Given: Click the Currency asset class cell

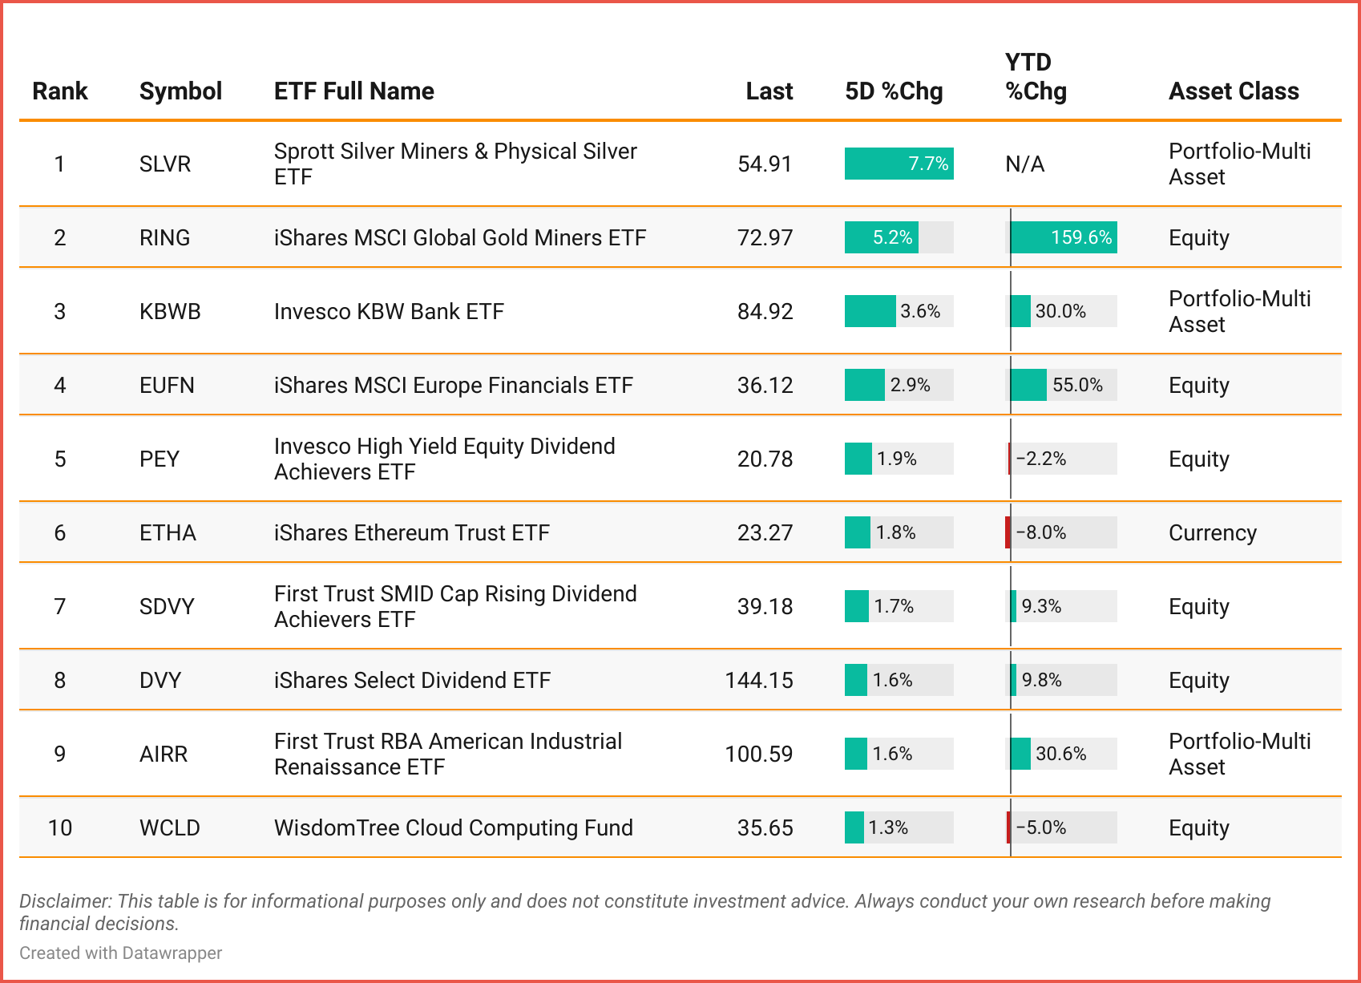Looking at the screenshot, I should [1212, 532].
